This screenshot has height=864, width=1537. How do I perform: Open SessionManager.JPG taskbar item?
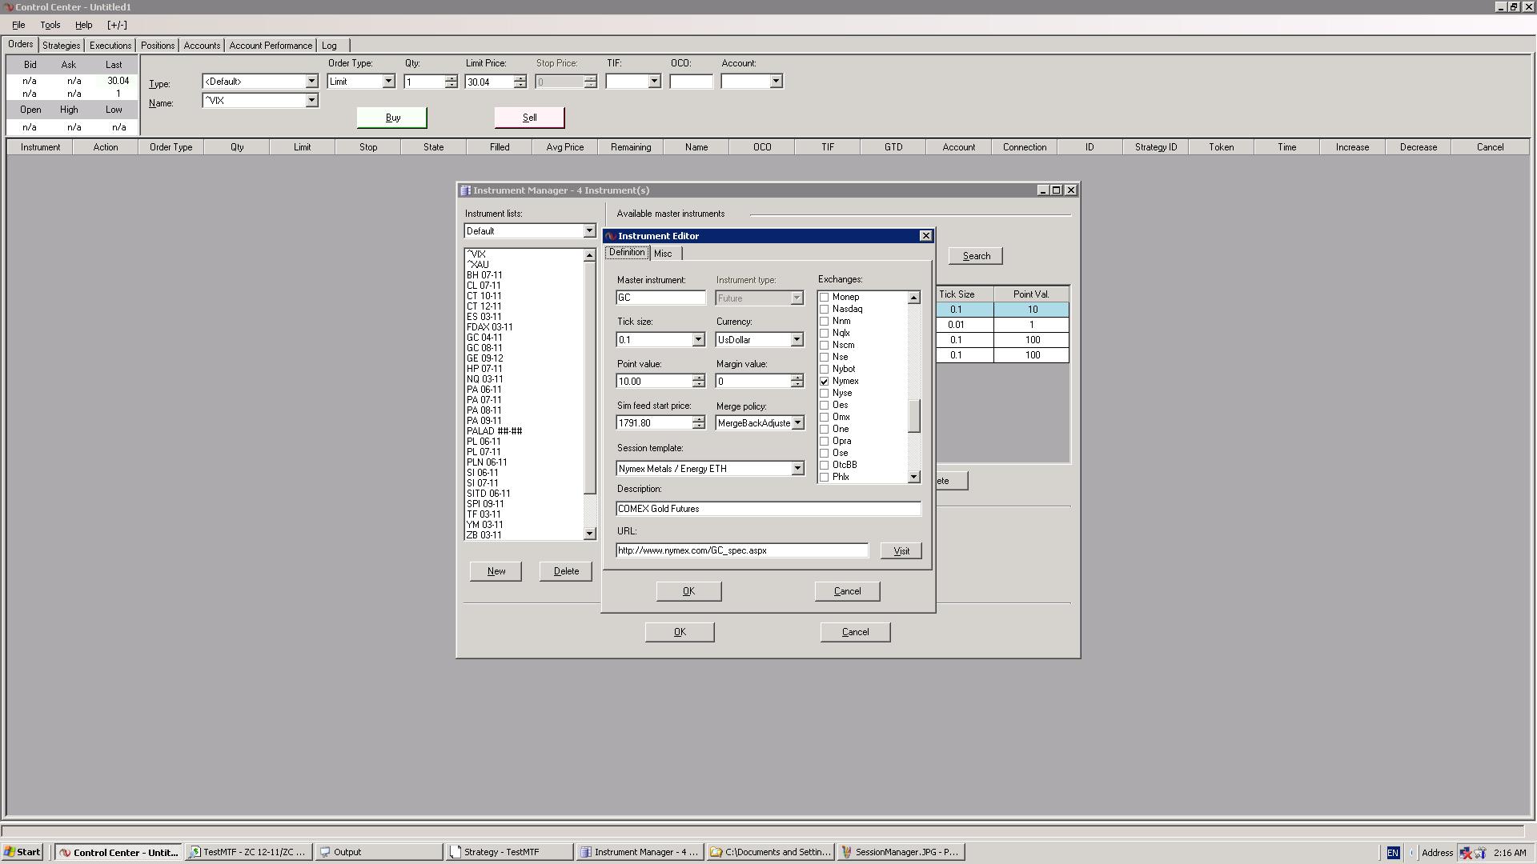click(901, 852)
